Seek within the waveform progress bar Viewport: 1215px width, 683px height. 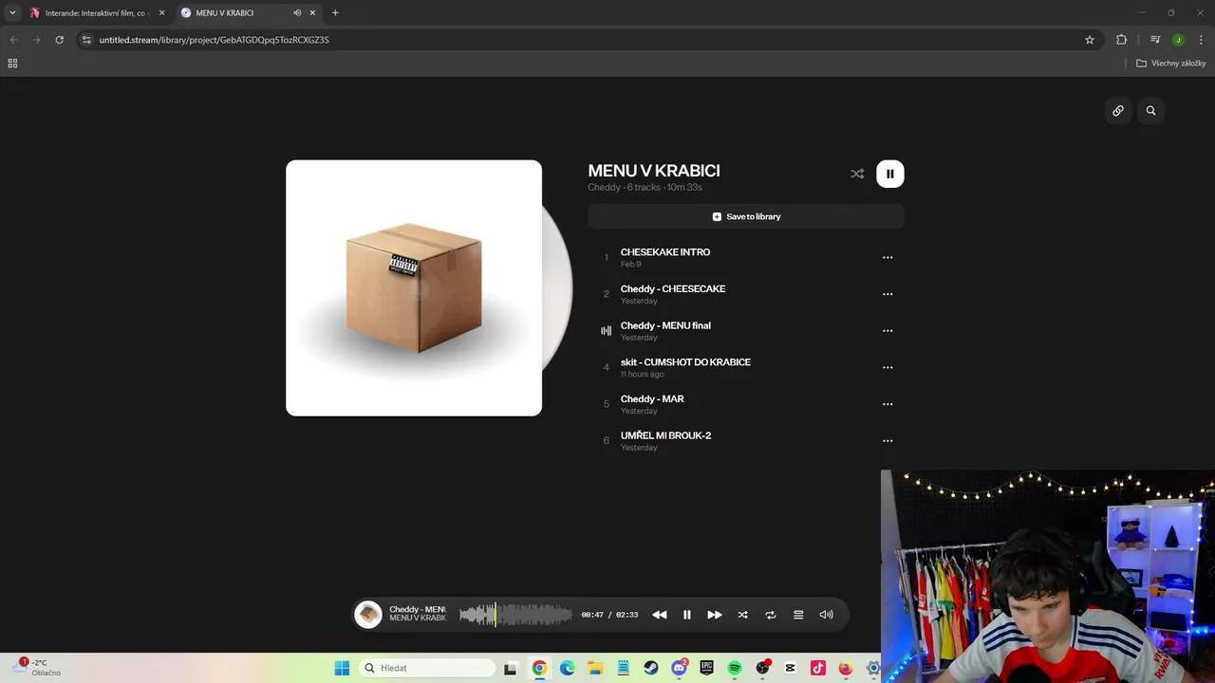click(x=515, y=615)
